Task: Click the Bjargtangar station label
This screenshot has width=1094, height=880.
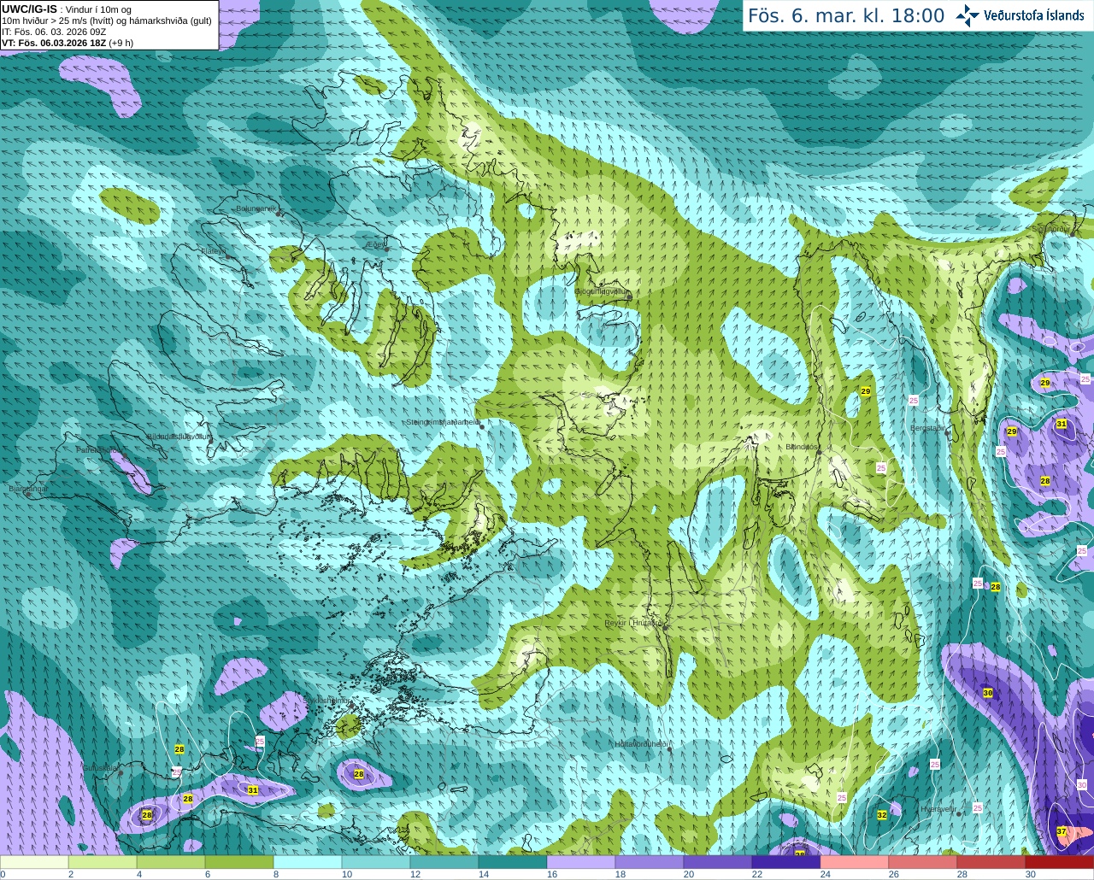Action: click(x=27, y=490)
